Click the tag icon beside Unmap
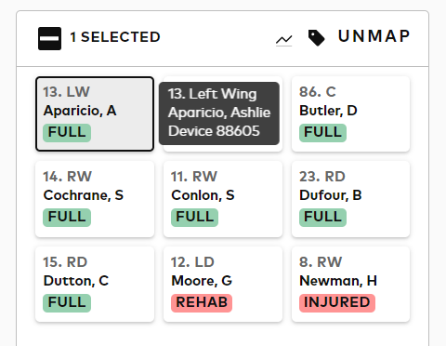The height and width of the screenshot is (346, 446). (x=317, y=38)
